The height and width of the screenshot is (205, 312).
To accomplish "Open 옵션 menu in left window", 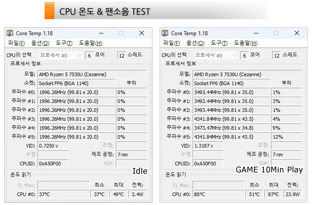I will tap(40, 43).
